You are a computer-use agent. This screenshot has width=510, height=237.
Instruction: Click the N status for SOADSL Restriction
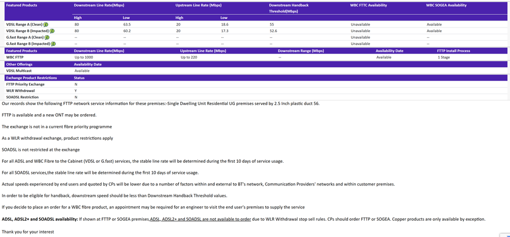[x=76, y=97]
